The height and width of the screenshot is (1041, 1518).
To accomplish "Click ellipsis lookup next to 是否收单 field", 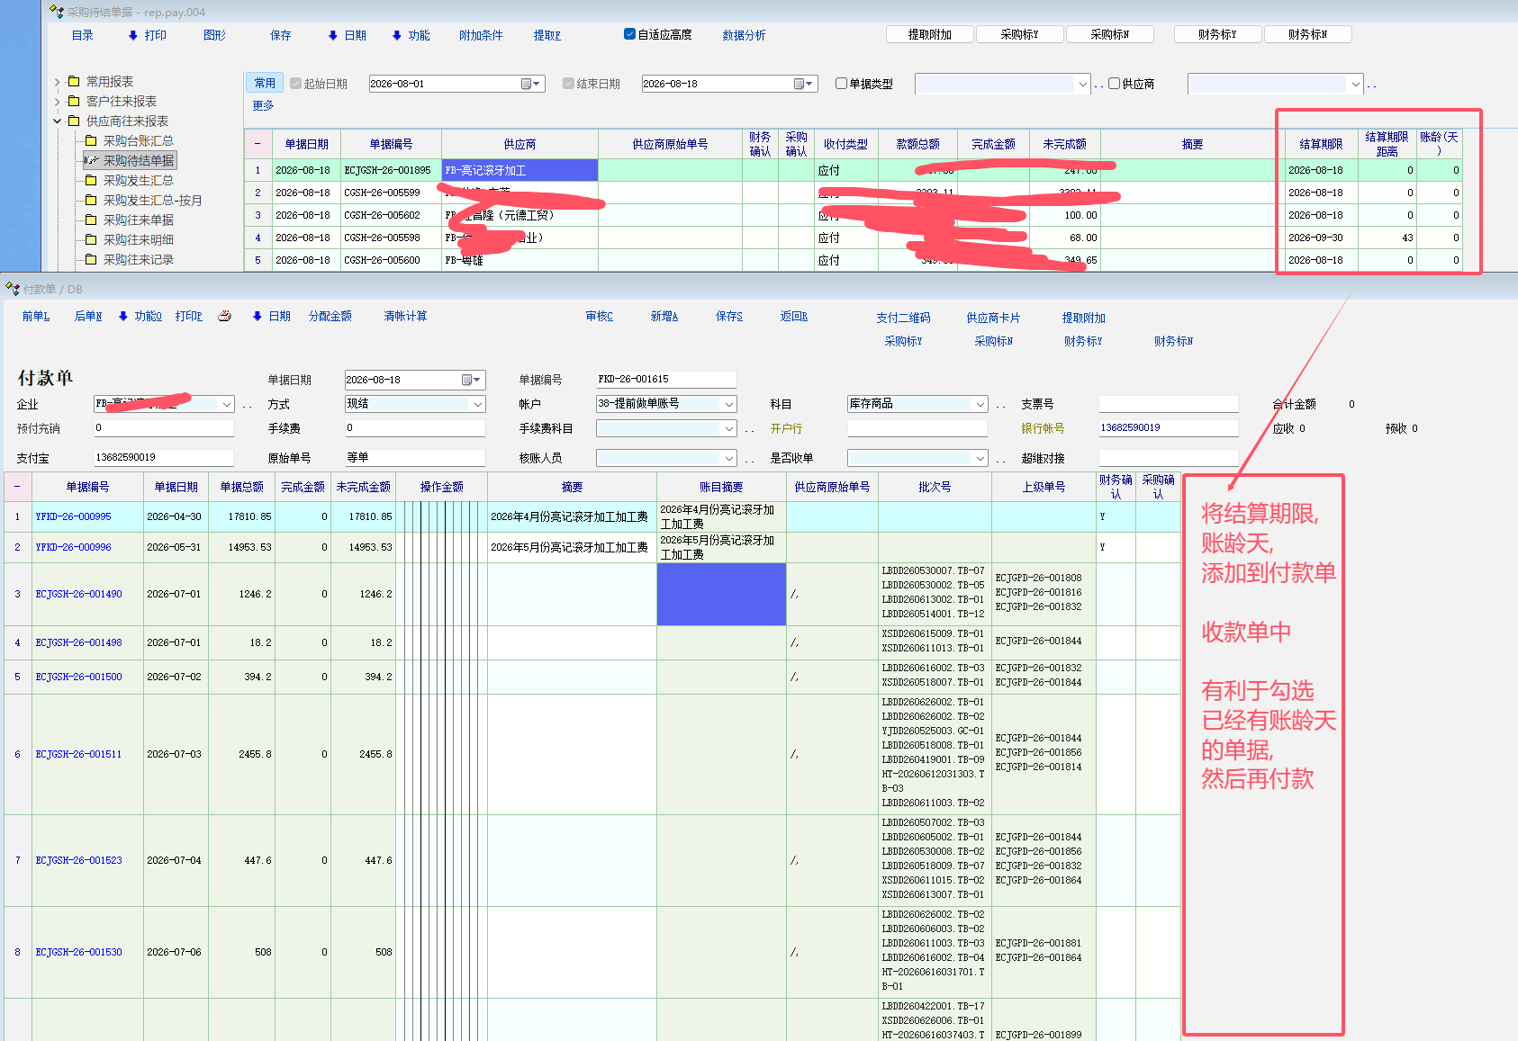I will [1000, 459].
